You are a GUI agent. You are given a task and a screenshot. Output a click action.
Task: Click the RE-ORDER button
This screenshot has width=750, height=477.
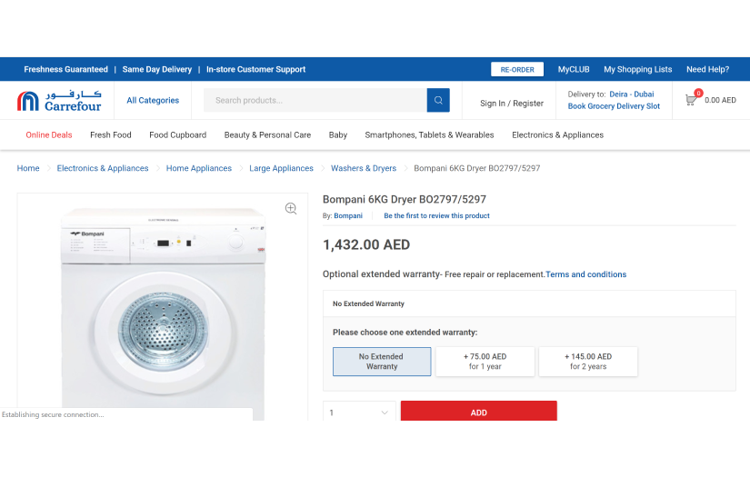pos(517,69)
